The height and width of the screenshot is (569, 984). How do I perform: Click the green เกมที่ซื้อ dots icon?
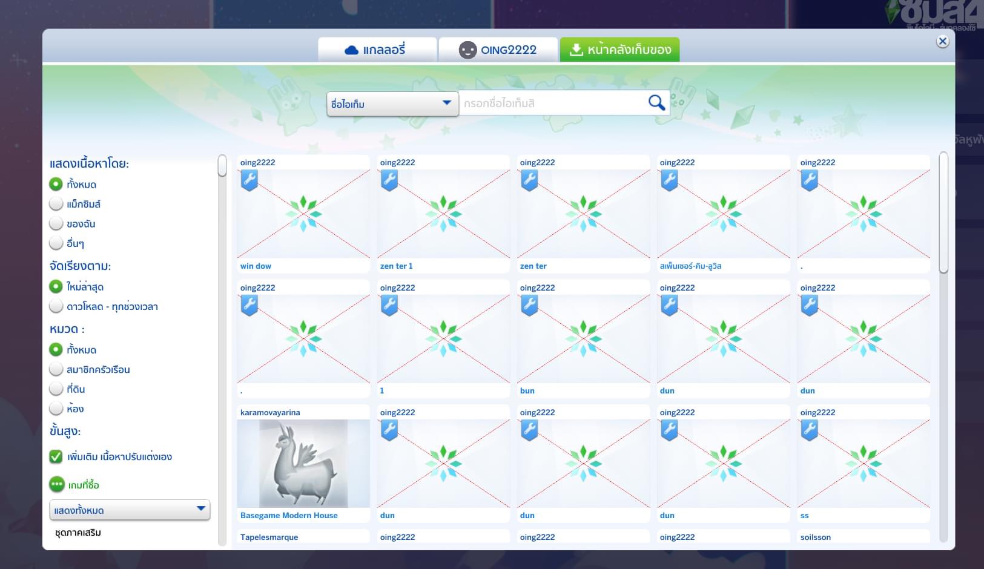(56, 484)
